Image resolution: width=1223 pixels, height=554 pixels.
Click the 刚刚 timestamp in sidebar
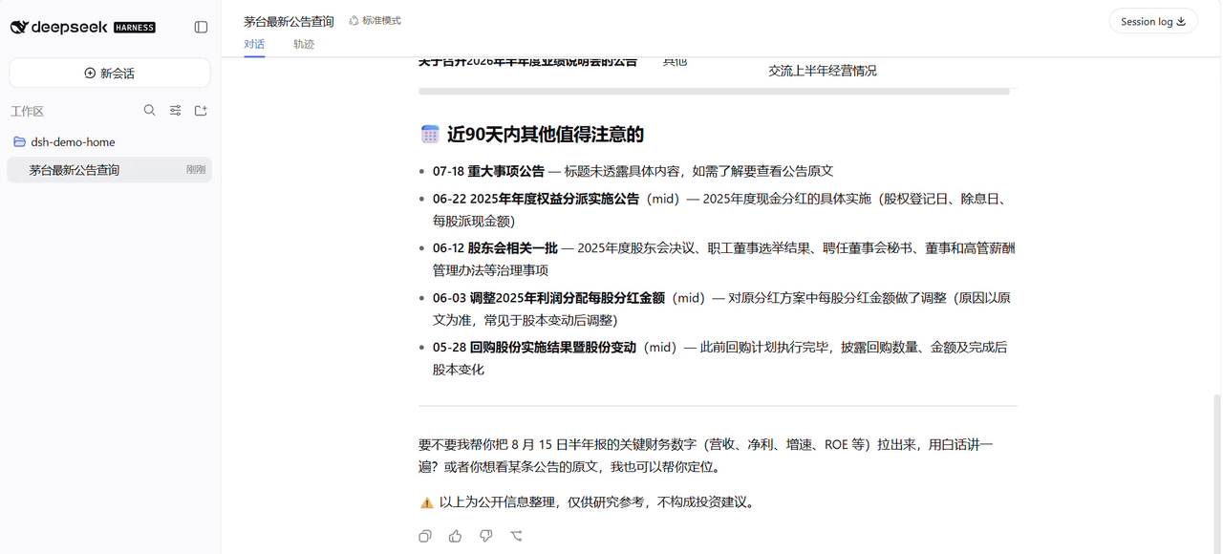196,170
